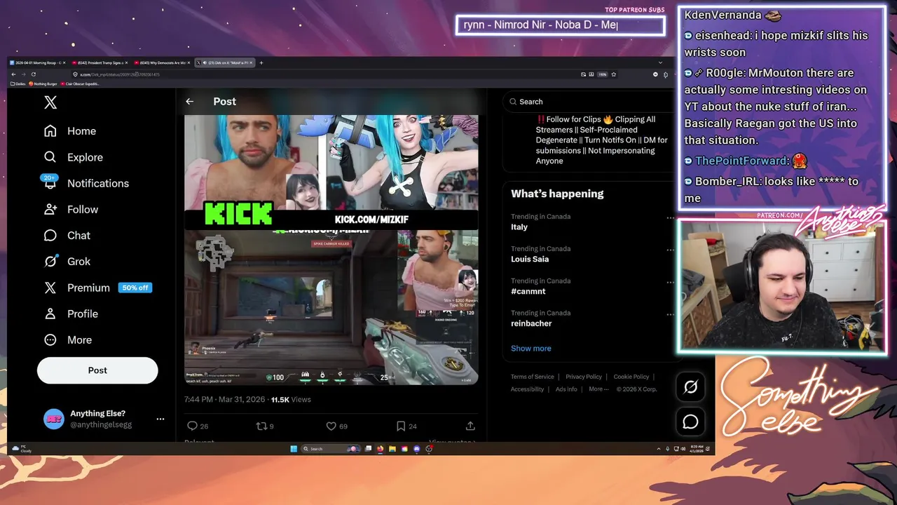Open the Privacy Policy link
Viewport: 897px width, 505px height.
(584, 377)
